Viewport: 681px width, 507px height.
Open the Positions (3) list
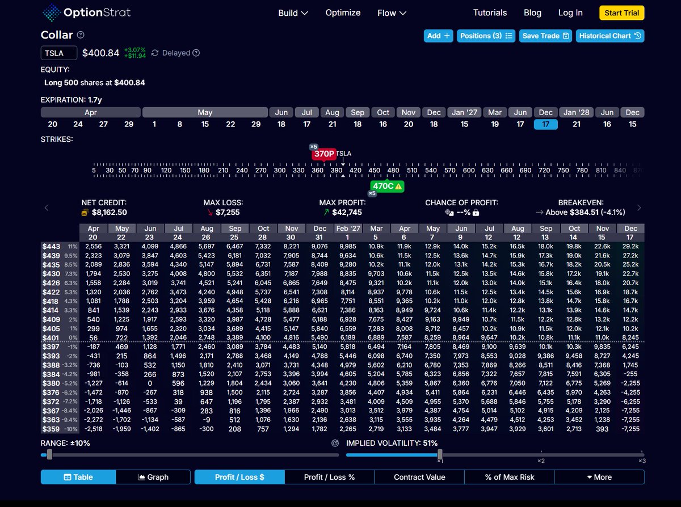tap(486, 36)
